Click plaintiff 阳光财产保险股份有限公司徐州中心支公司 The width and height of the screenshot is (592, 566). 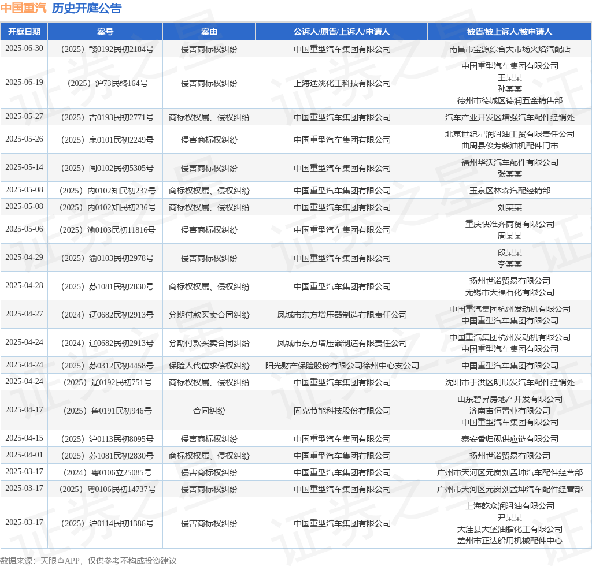[342, 366]
